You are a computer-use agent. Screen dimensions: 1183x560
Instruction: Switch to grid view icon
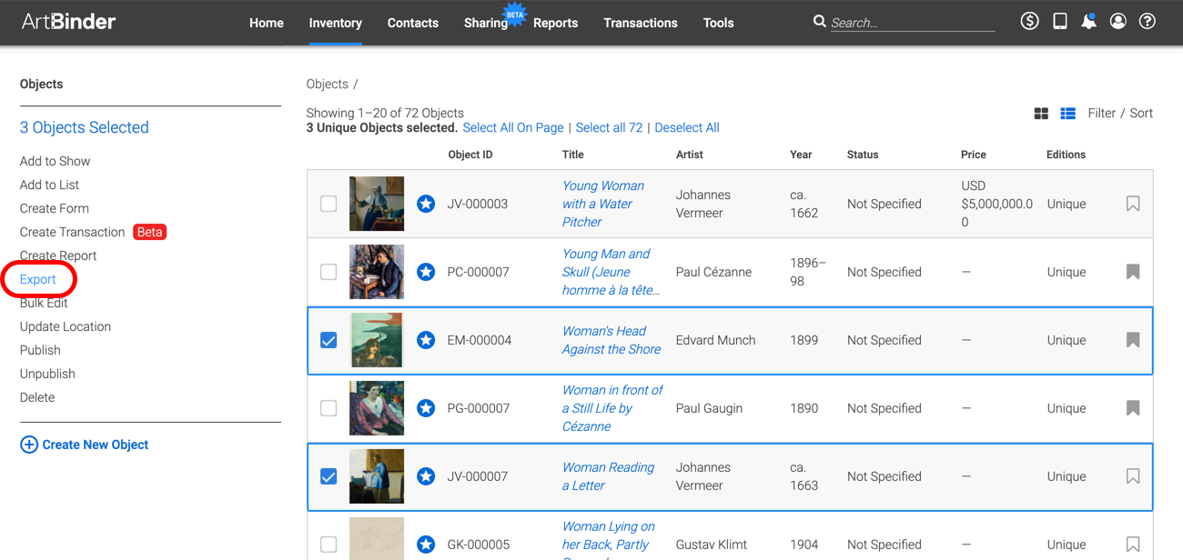point(1041,114)
